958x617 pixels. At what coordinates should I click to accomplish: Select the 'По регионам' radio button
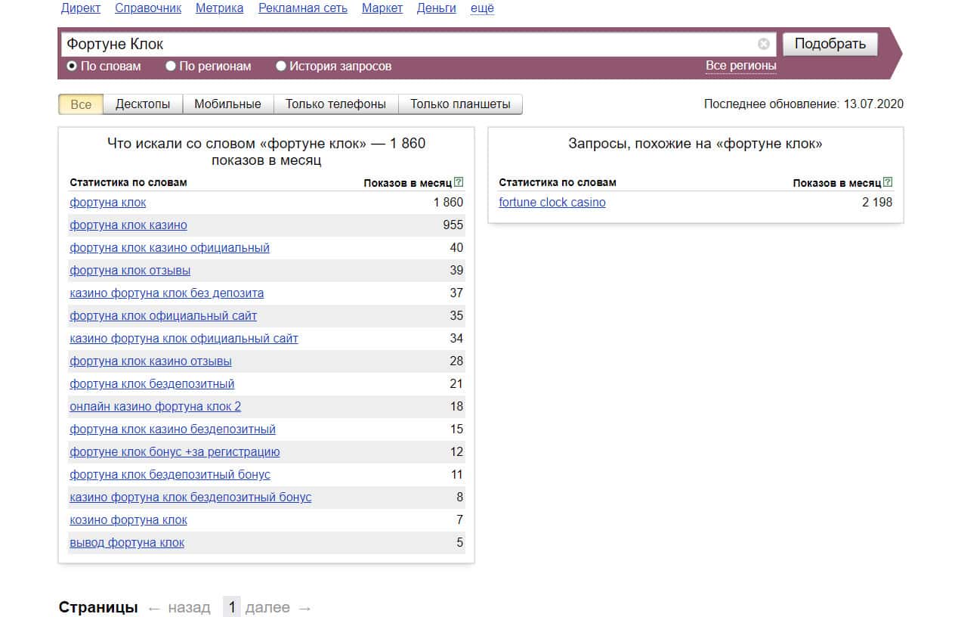pos(171,67)
